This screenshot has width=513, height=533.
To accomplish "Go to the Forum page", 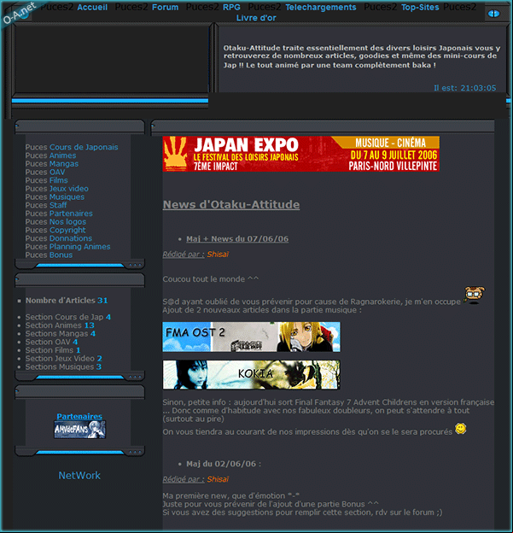I will 165,7.
